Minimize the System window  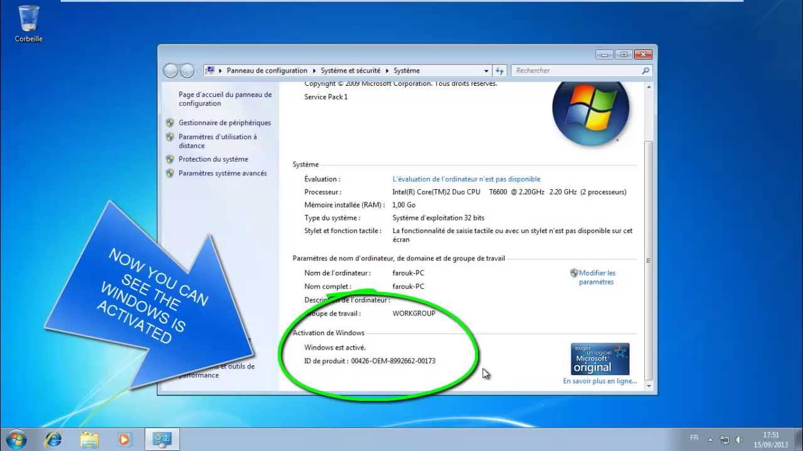click(x=605, y=54)
